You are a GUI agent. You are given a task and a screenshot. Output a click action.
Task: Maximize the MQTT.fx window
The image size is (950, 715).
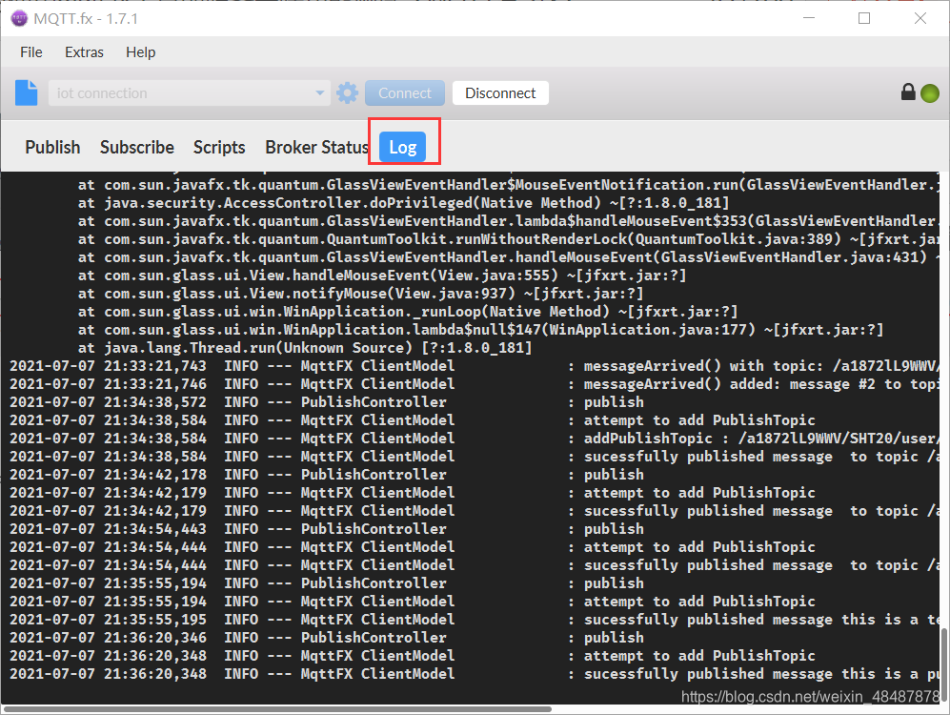[x=864, y=18]
